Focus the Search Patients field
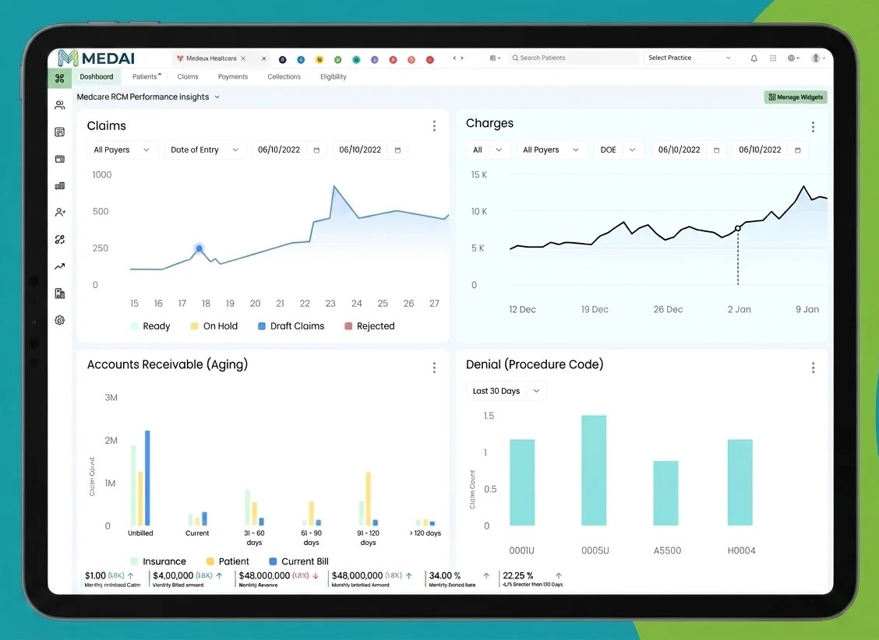Image resolution: width=879 pixels, height=640 pixels. [x=574, y=58]
